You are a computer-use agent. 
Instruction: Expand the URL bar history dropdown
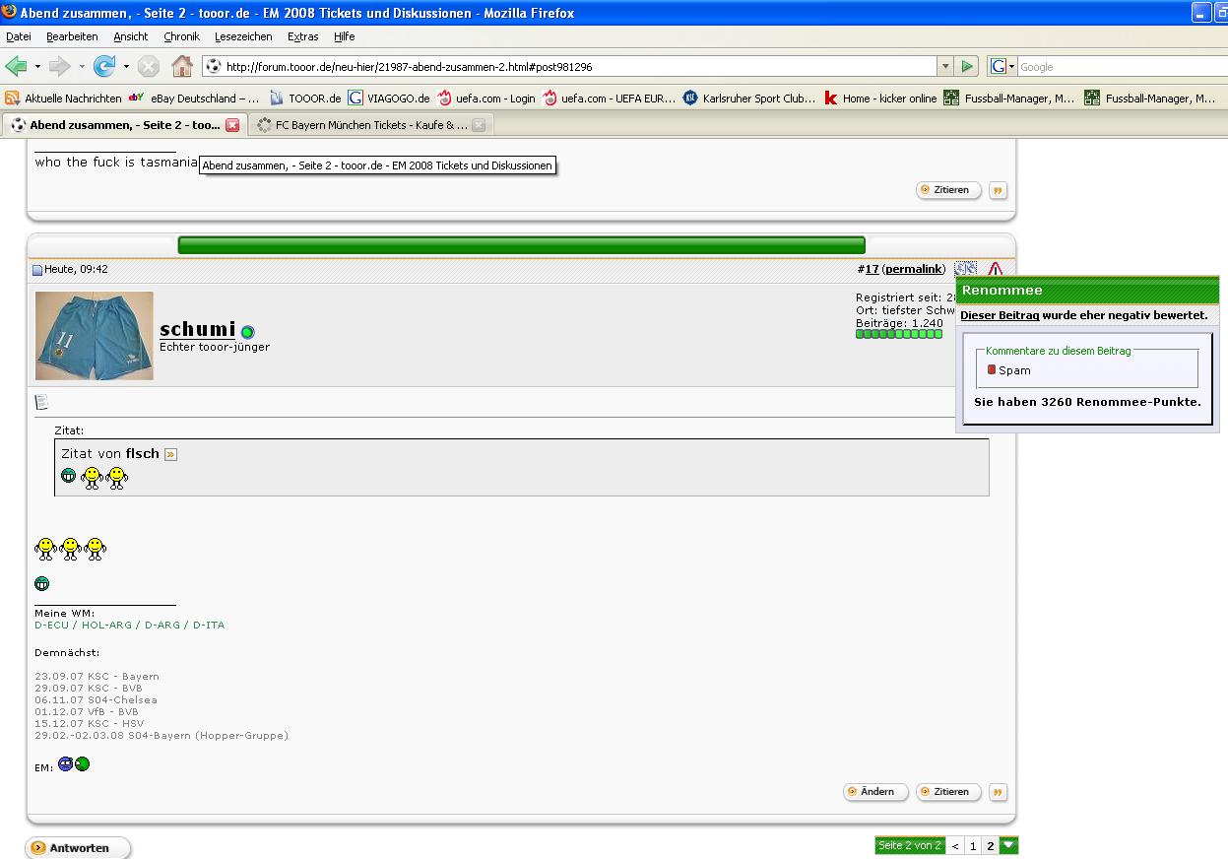(x=945, y=66)
